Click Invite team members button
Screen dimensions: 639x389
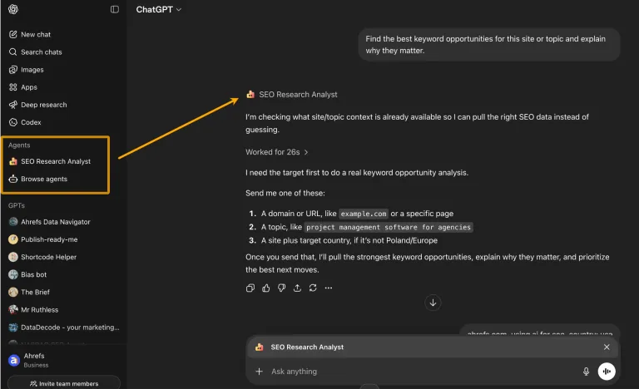[x=64, y=383]
